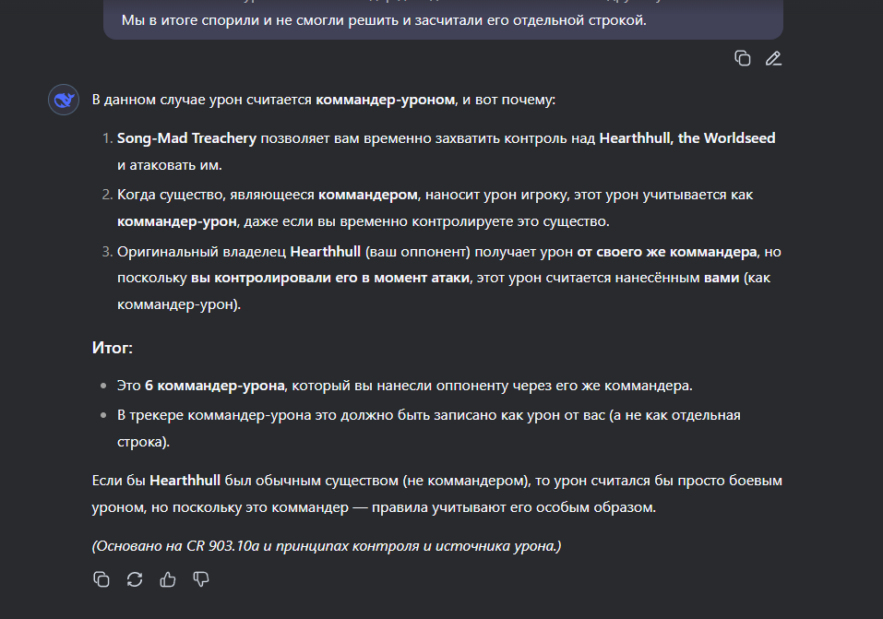Click the user's message bubble

click(441, 19)
